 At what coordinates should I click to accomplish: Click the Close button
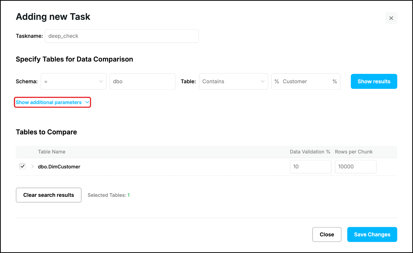click(327, 234)
